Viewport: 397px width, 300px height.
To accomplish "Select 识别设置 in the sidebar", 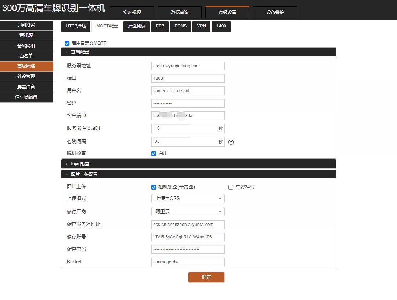I will (x=26, y=25).
